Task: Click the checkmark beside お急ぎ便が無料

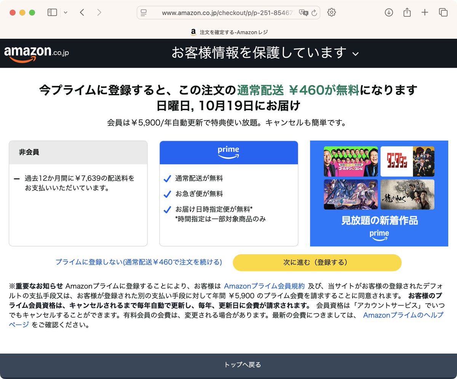Action: [167, 194]
